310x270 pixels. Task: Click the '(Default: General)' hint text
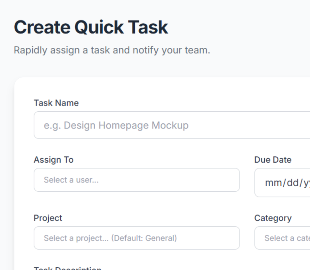(144, 238)
